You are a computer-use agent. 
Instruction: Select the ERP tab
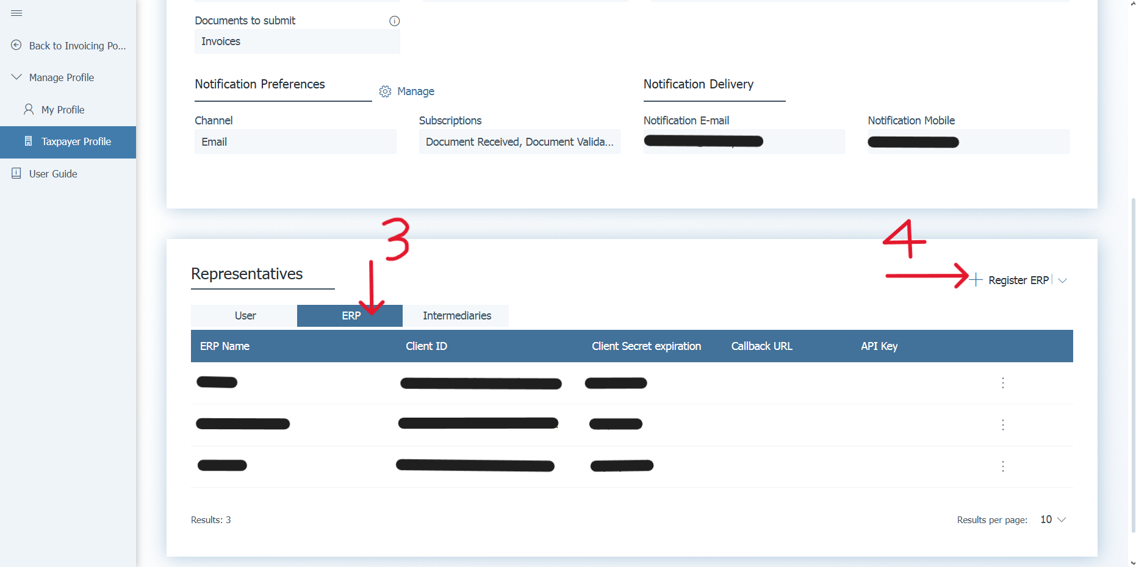pos(350,316)
